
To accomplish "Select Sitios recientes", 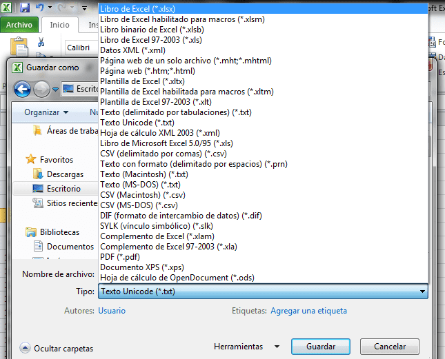I will click(x=66, y=203).
